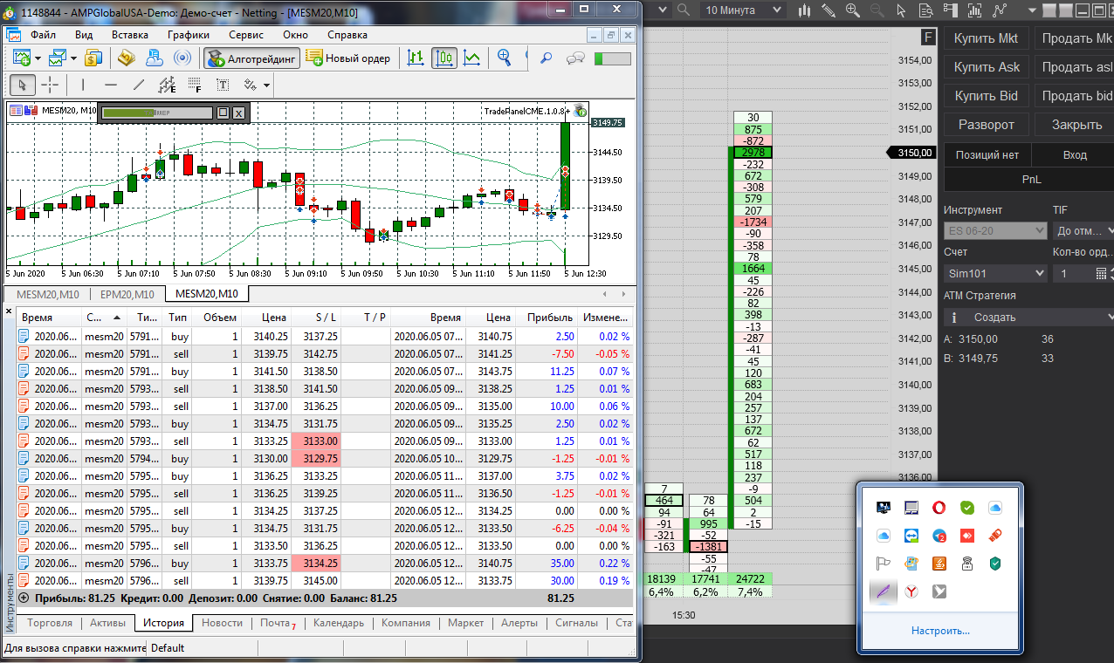Open Market Watch dollar-sign icon
The image size is (1114, 663).
[93, 58]
